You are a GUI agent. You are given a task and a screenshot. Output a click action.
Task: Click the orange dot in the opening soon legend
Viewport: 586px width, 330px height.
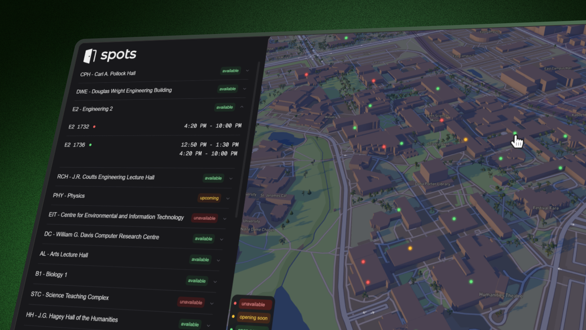[233, 317]
